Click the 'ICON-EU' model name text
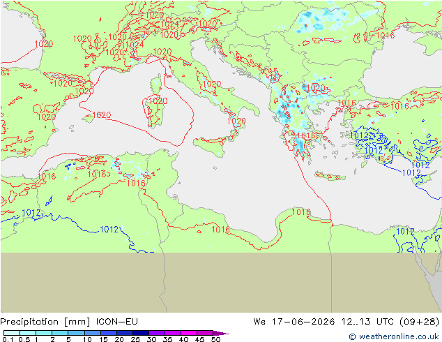Screen dimensions: 442x342 tap(117, 322)
